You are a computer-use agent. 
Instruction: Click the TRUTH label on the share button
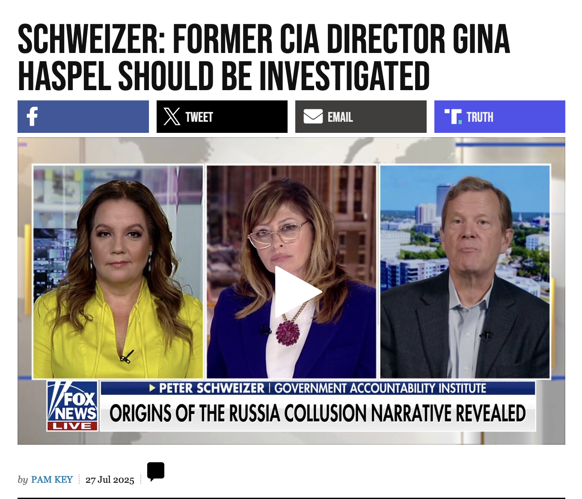[x=480, y=117]
